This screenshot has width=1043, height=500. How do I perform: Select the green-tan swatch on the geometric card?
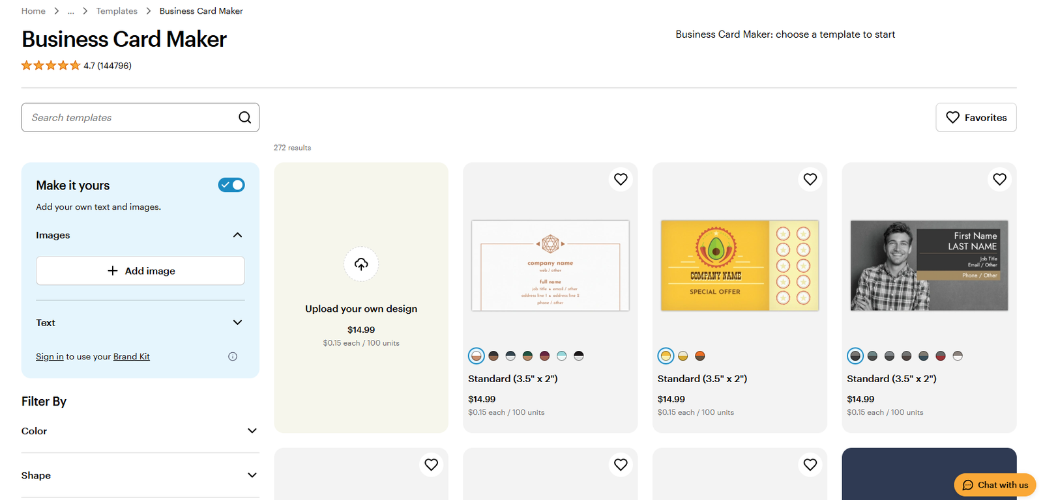pyautogui.click(x=527, y=355)
